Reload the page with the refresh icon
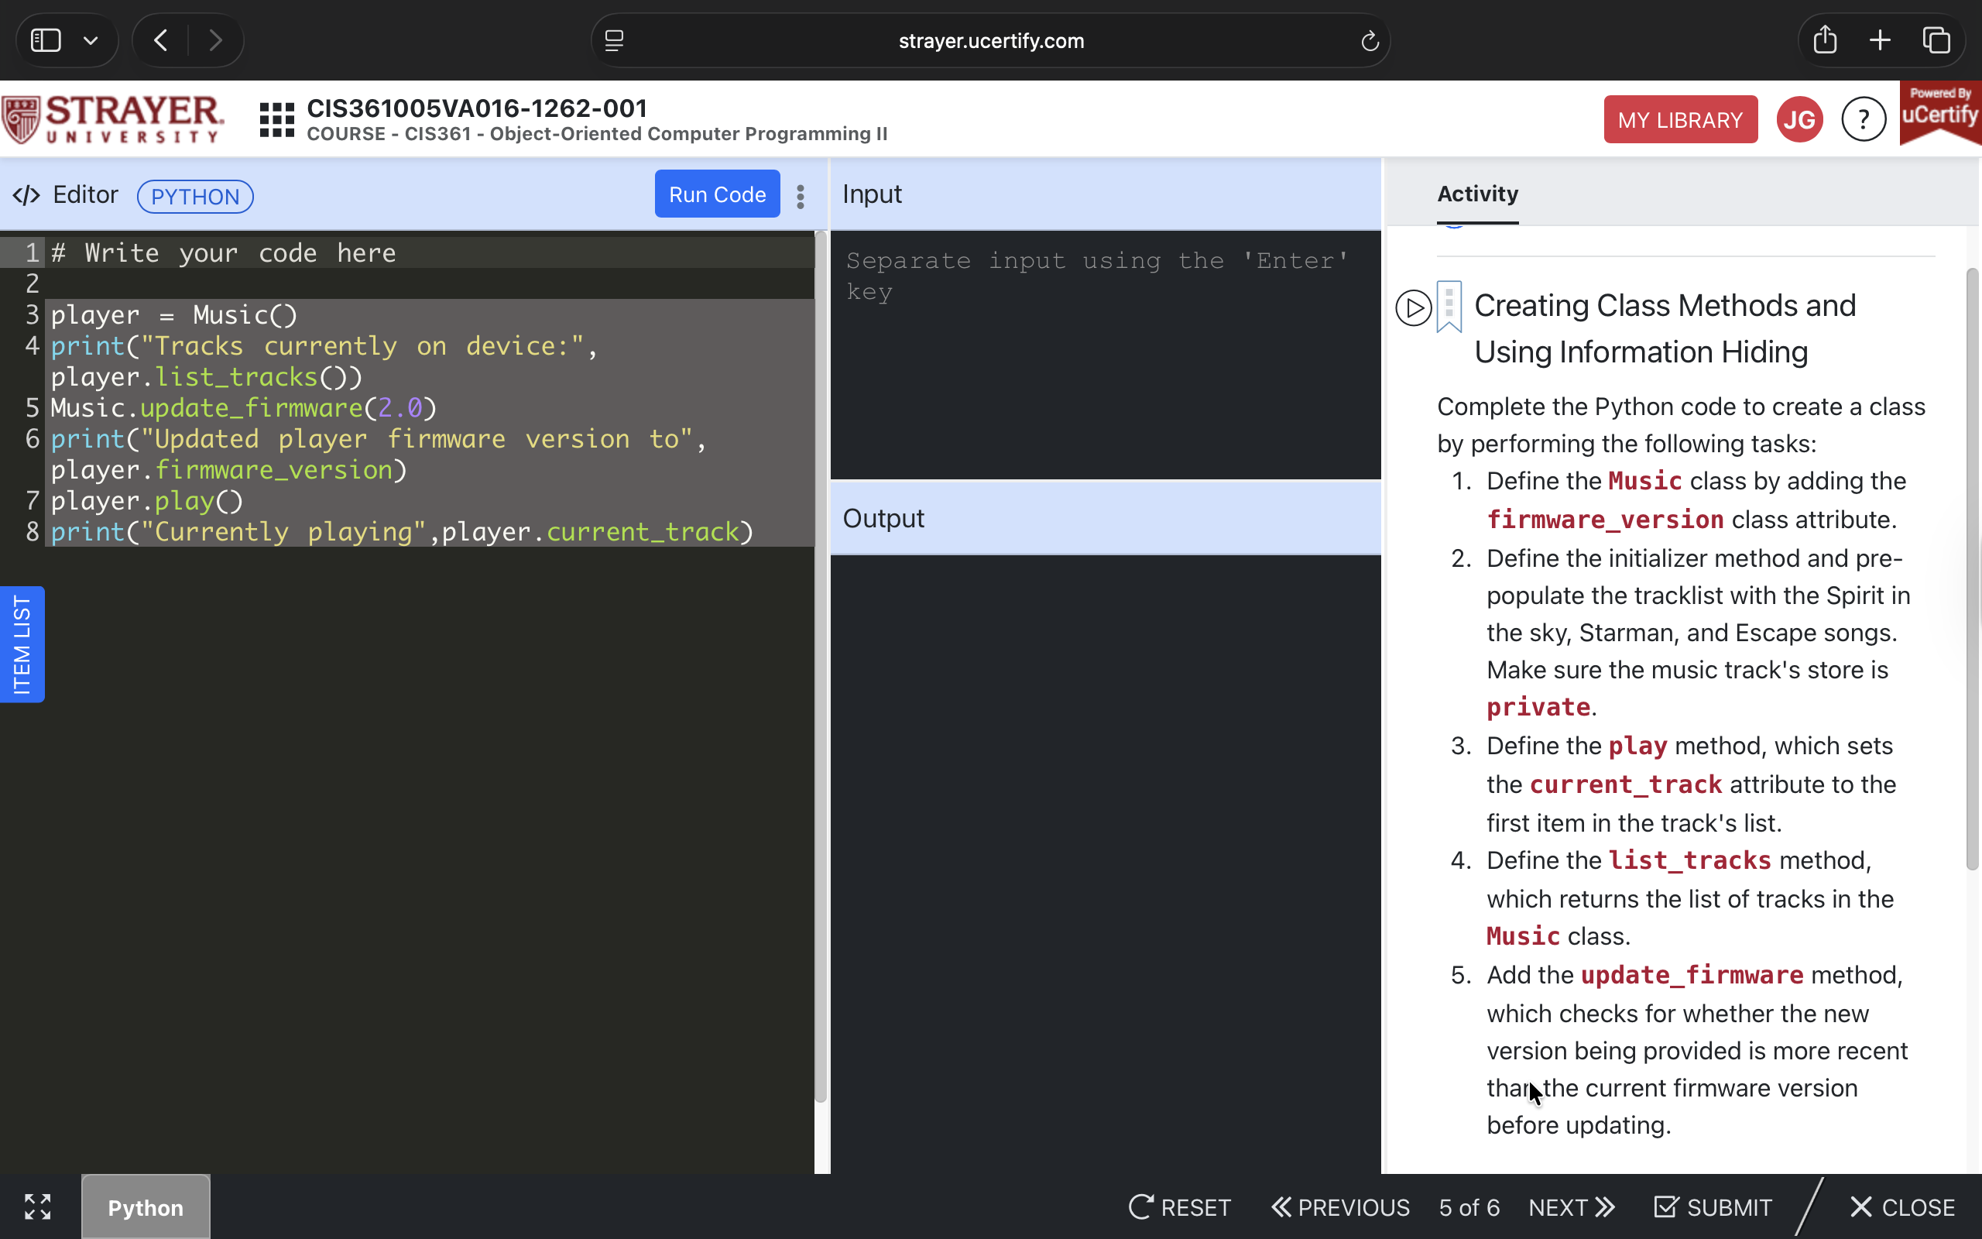This screenshot has width=1982, height=1239. 1370,40
